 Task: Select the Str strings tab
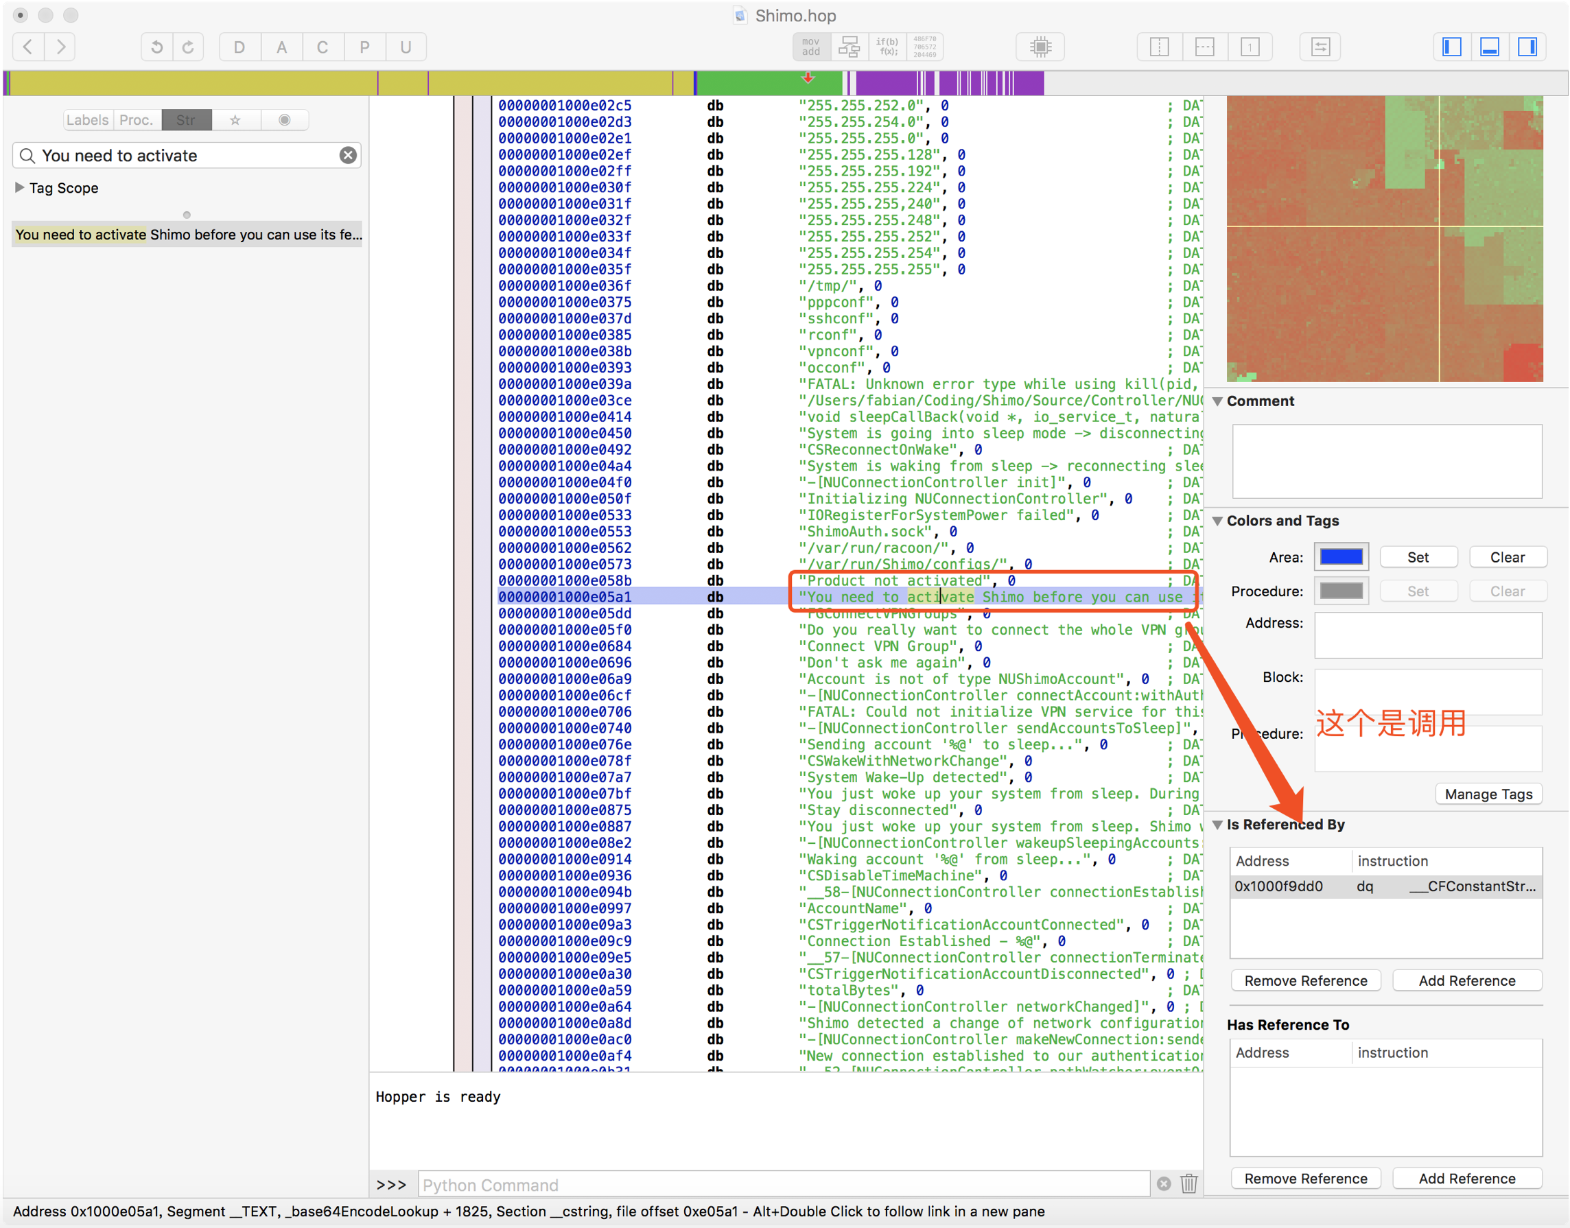[186, 120]
